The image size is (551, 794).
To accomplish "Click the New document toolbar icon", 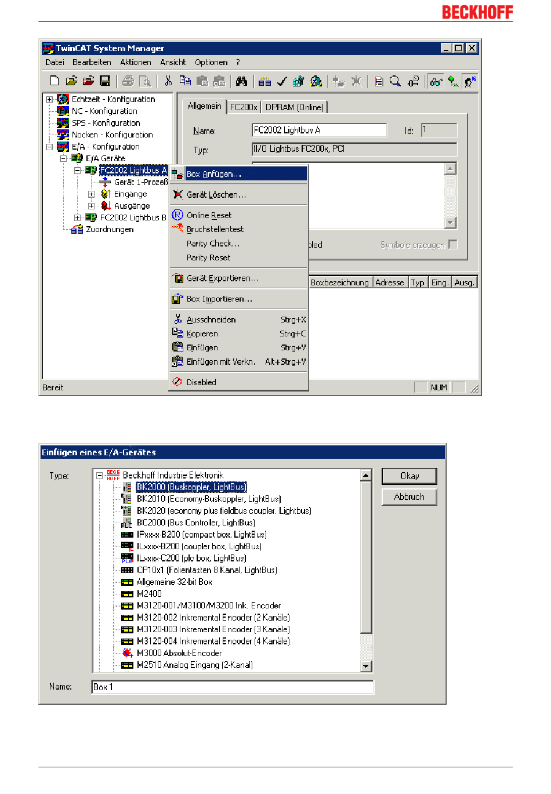I will tap(55, 81).
